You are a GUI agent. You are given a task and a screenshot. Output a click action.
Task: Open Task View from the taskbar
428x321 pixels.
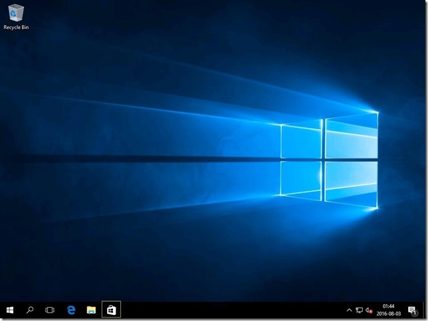tap(50, 310)
